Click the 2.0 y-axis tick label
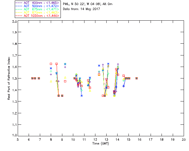This screenshot has width=189, height=151. (14, 22)
